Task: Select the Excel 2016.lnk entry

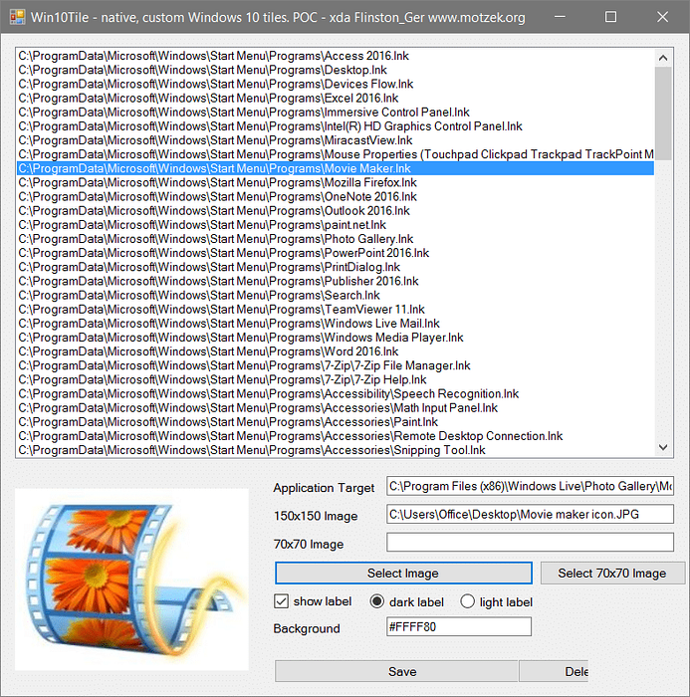Action: click(x=208, y=99)
